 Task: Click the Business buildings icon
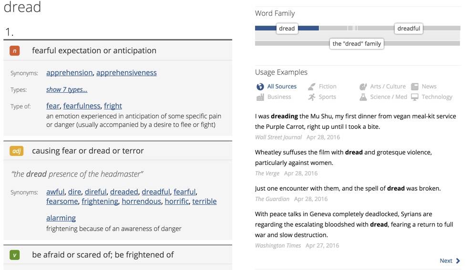coord(260,97)
